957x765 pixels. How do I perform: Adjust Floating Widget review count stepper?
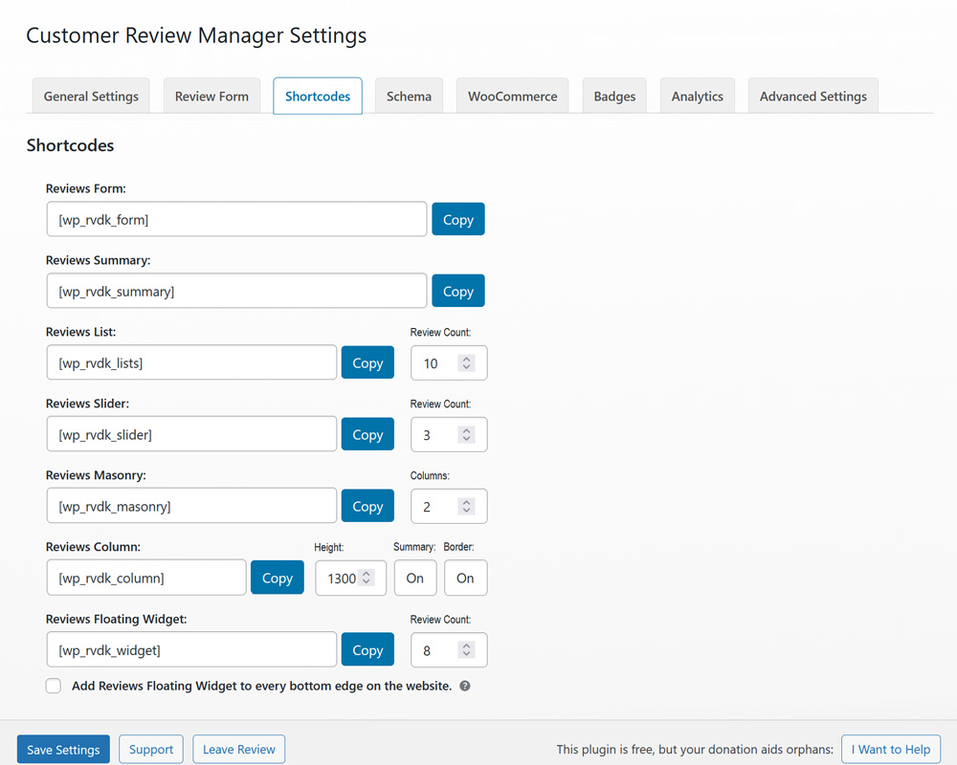tap(466, 650)
